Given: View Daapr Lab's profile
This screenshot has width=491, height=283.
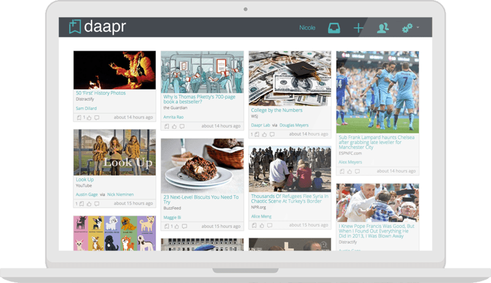Looking at the screenshot, I should click(x=261, y=125).
